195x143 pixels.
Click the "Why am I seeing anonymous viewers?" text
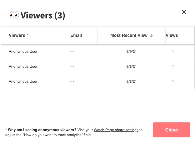42,130
